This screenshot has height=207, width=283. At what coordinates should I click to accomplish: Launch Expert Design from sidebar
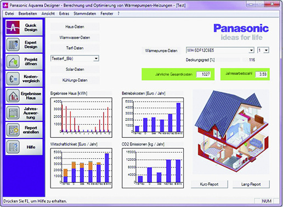(x=13, y=44)
